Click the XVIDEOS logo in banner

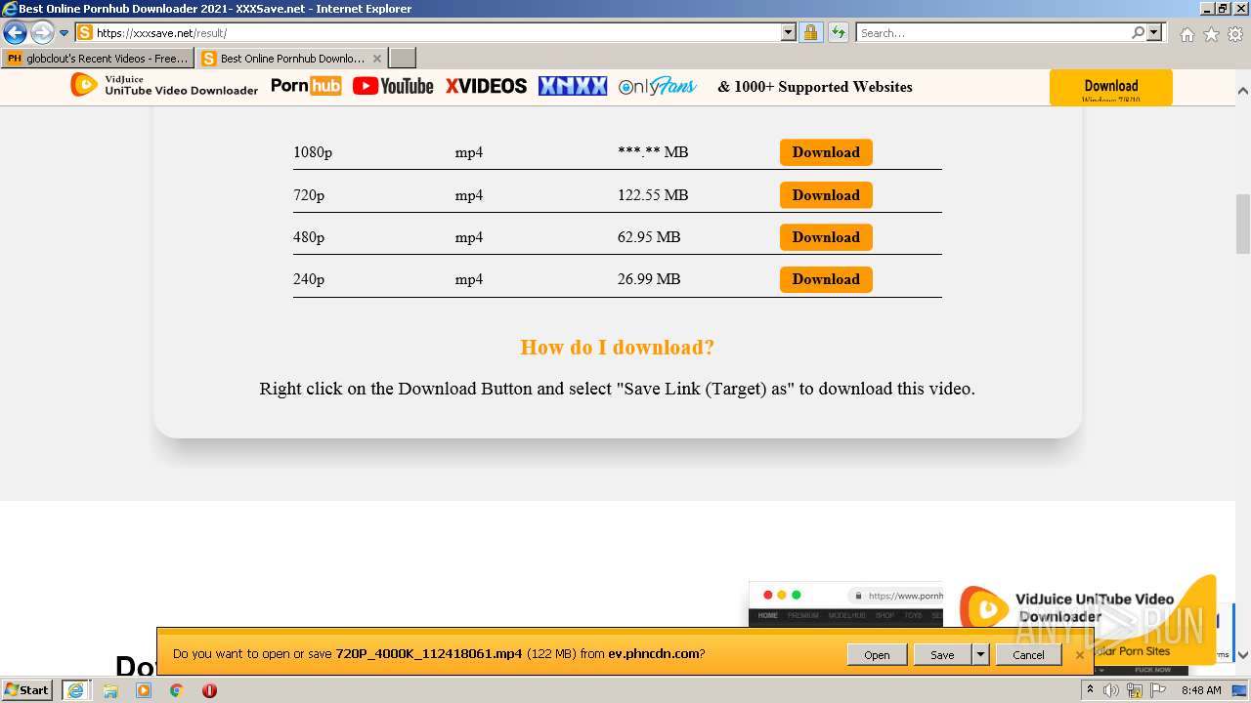[486, 86]
